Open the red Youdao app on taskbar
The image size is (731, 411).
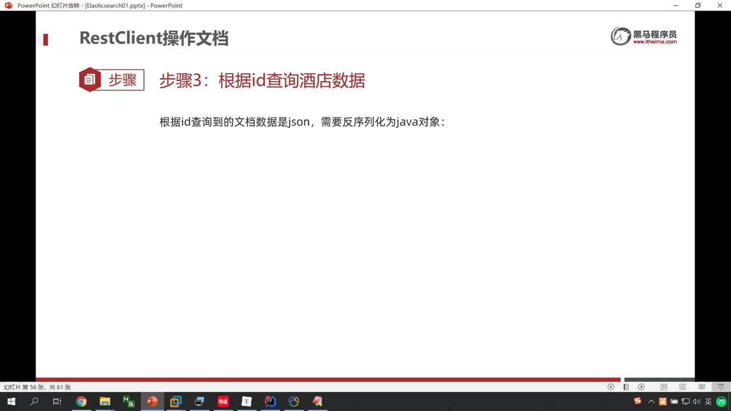pos(223,401)
